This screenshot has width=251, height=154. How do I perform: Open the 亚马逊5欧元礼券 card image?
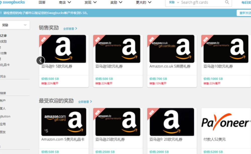(118, 49)
